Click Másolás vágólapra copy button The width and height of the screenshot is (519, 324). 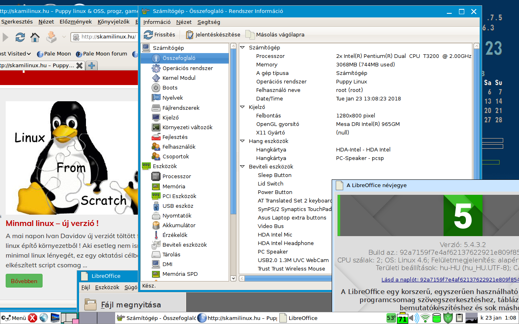pos(275,35)
